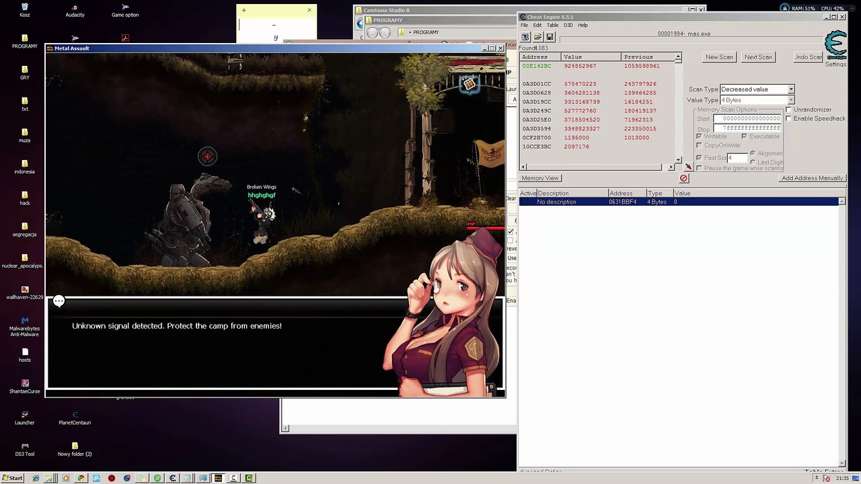Open the hosts file on desktop
The width and height of the screenshot is (861, 484).
(x=25, y=355)
